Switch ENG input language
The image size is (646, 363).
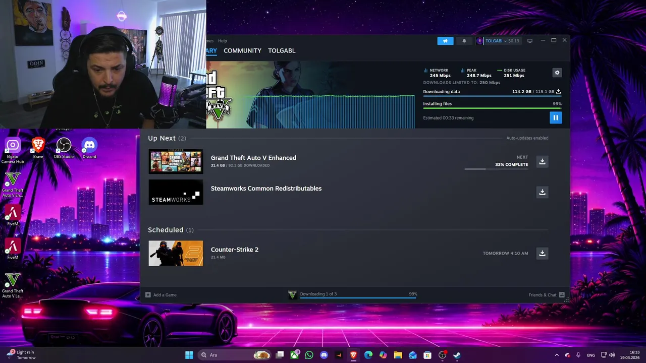[591, 355]
